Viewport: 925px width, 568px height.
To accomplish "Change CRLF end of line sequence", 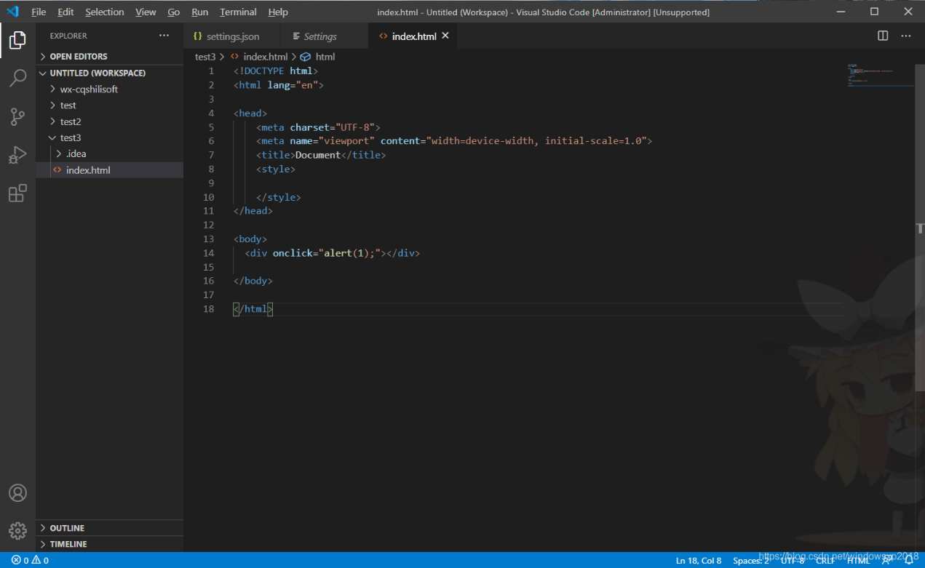I will point(825,560).
